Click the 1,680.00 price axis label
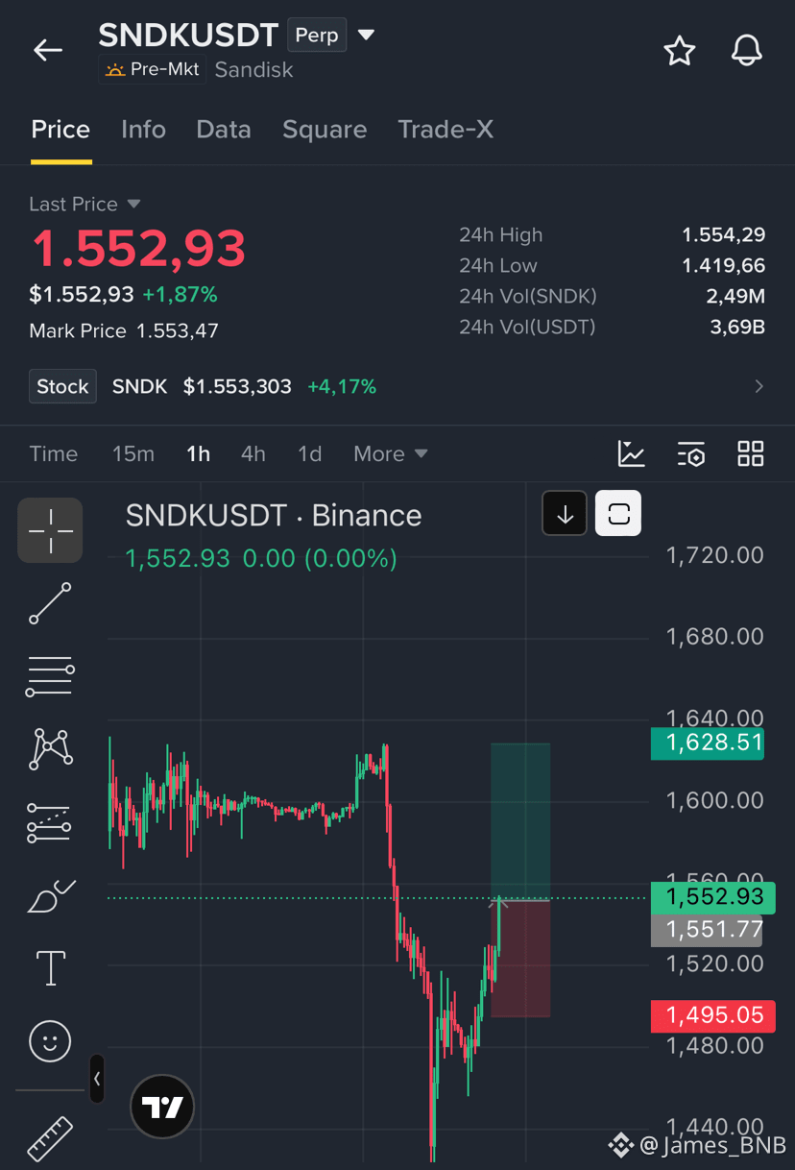Screen dimensions: 795x1170 (x=715, y=637)
